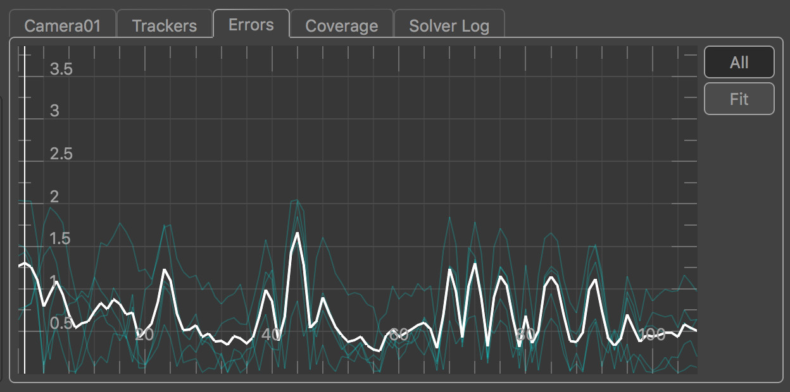Click the 0.5 y-axis label
The image size is (790, 392).
[x=61, y=323]
